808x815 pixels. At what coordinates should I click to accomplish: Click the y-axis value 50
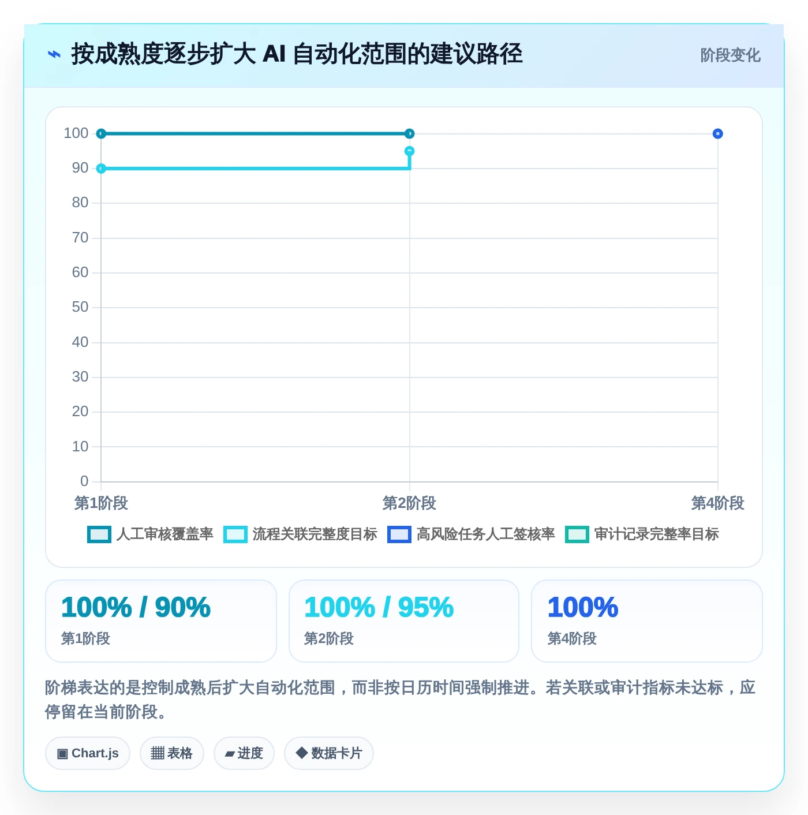click(x=80, y=307)
